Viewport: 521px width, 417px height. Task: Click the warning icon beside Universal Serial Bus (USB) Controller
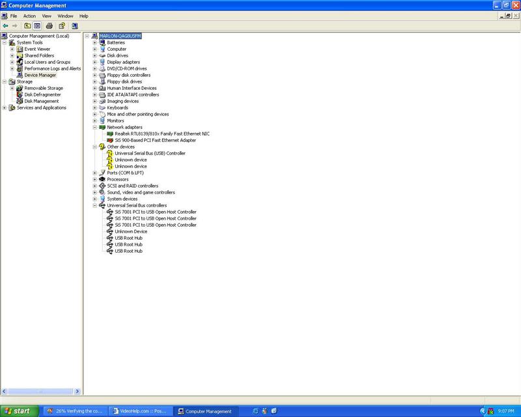(x=110, y=153)
